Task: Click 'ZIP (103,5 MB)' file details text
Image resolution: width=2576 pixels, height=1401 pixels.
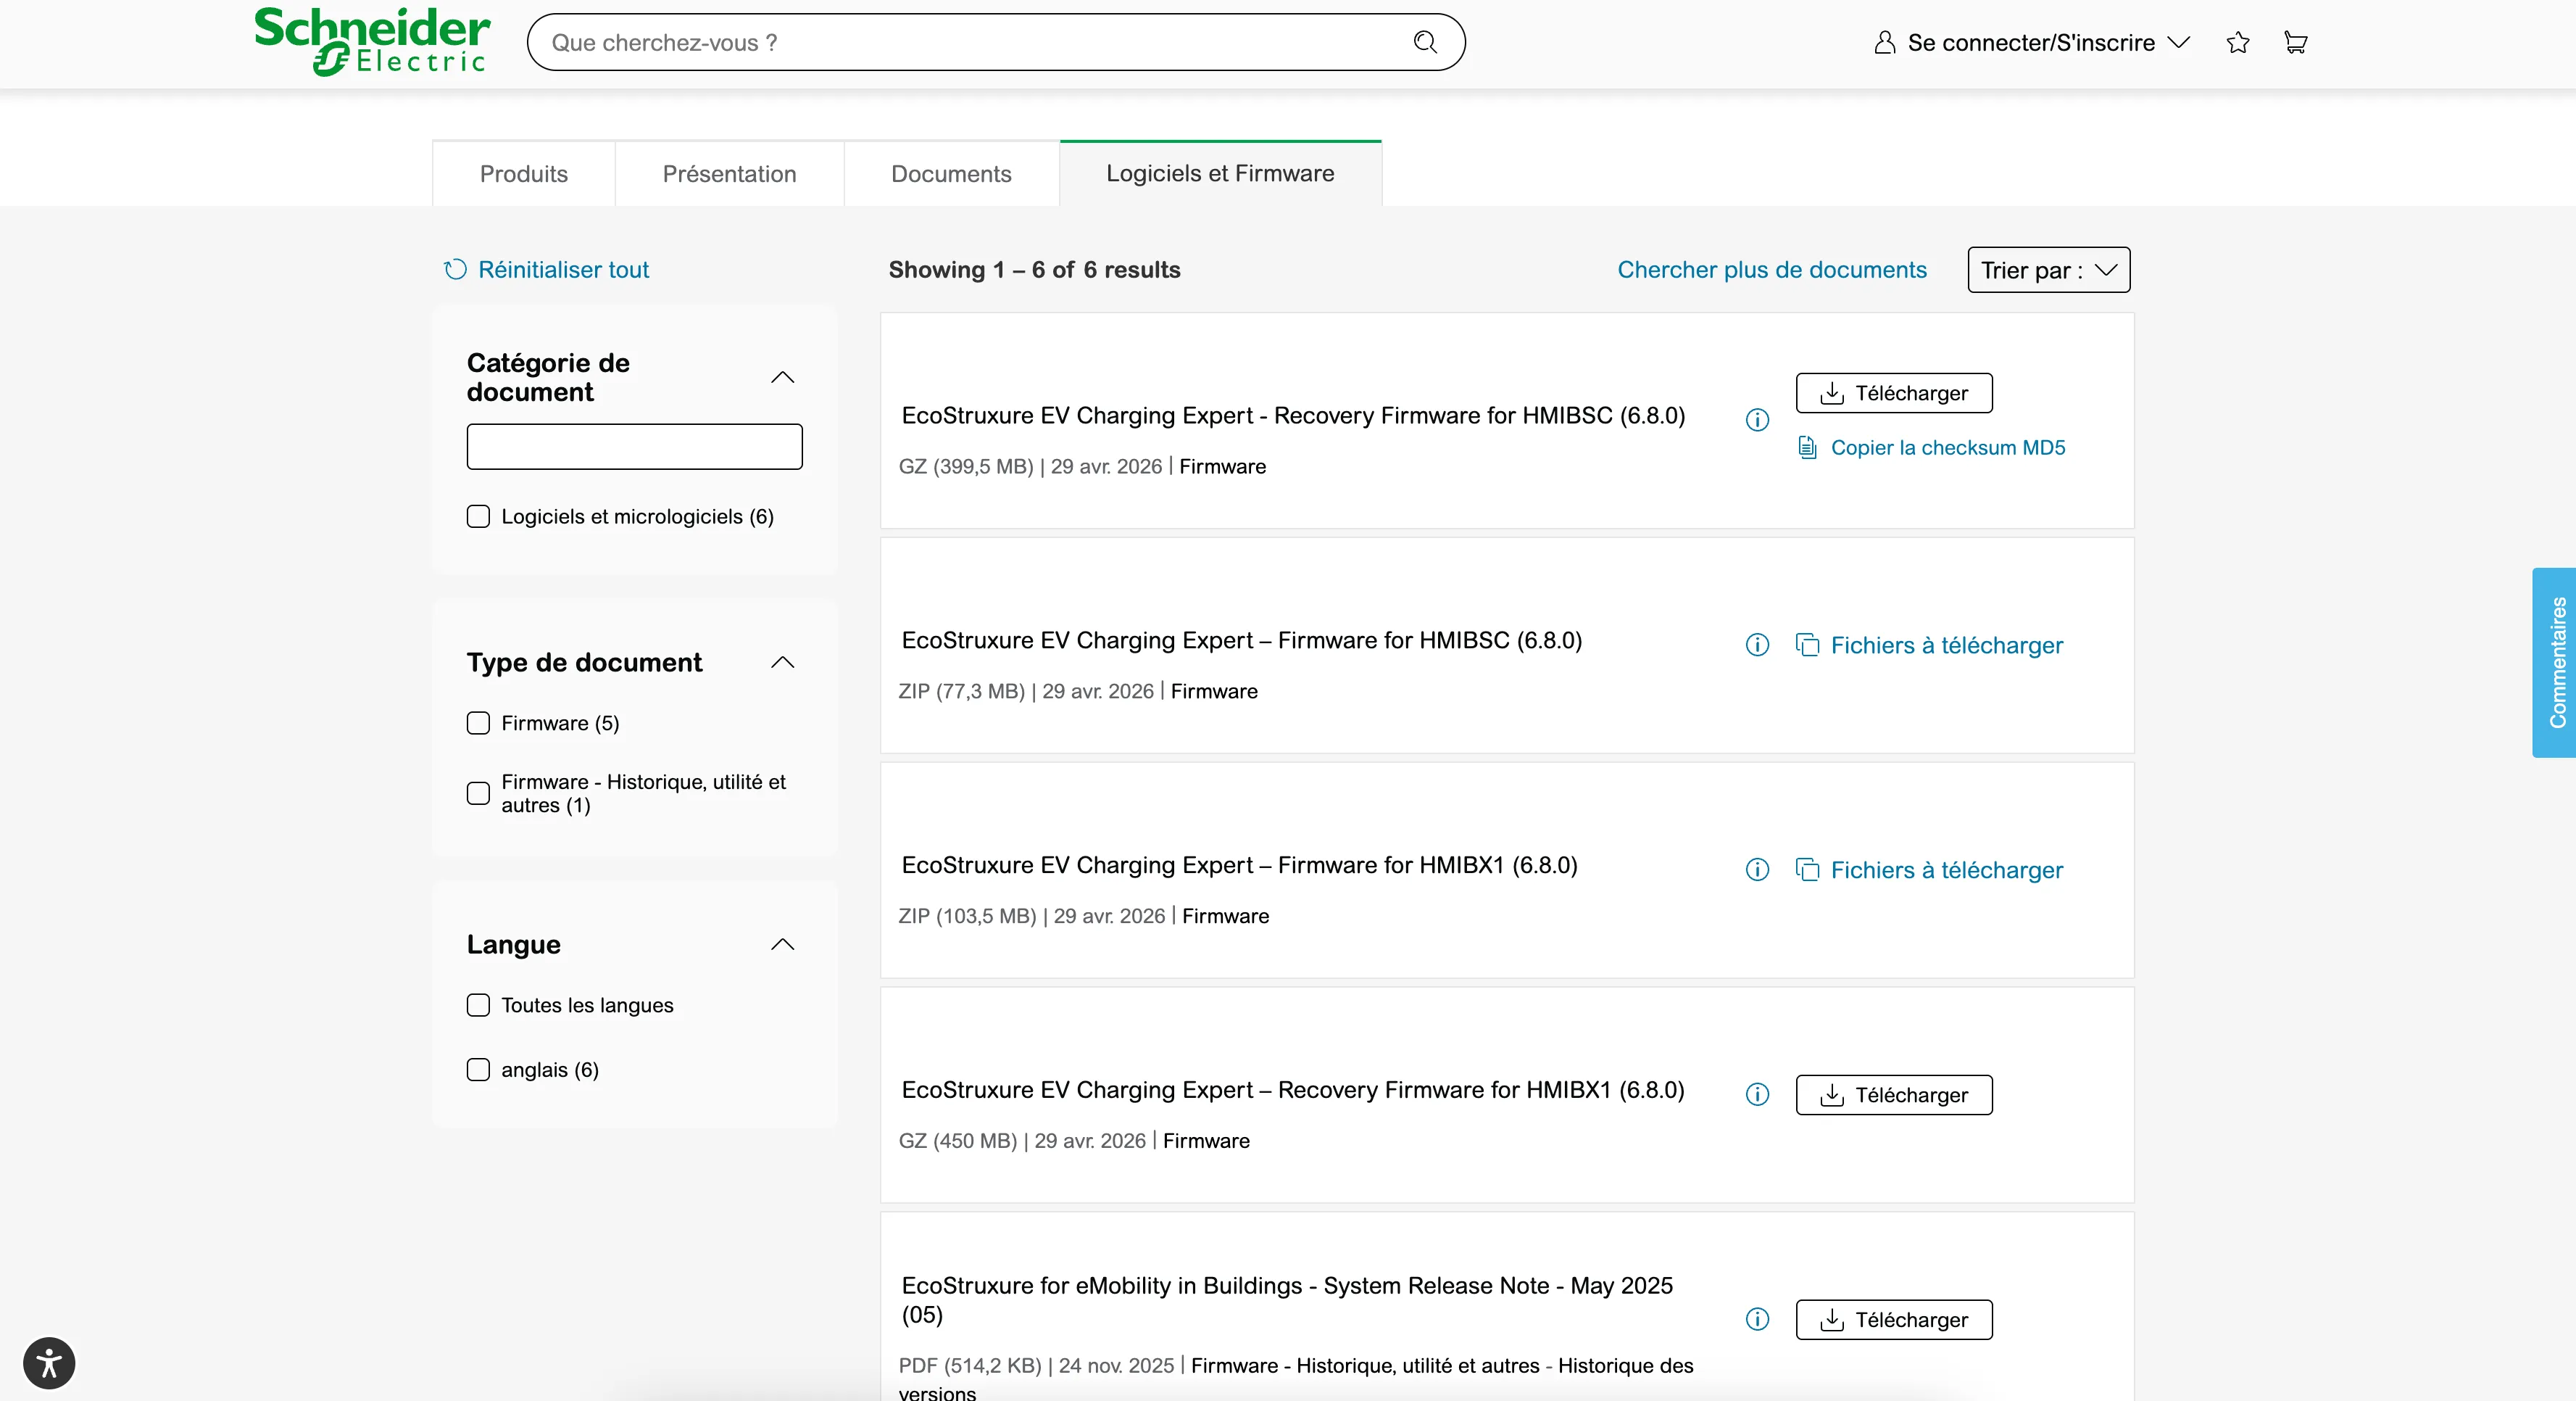Action: point(968,916)
